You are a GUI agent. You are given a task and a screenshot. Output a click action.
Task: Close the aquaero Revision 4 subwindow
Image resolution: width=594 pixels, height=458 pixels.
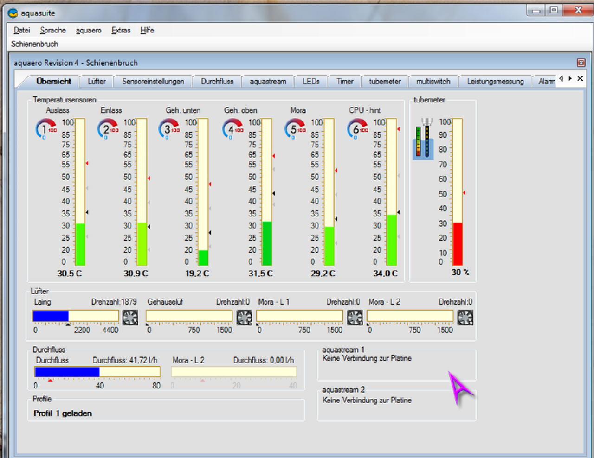click(x=581, y=63)
